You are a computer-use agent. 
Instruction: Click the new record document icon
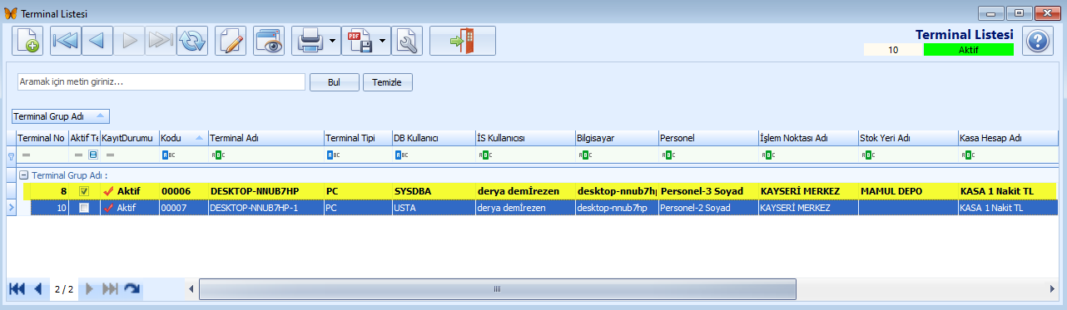click(x=28, y=41)
